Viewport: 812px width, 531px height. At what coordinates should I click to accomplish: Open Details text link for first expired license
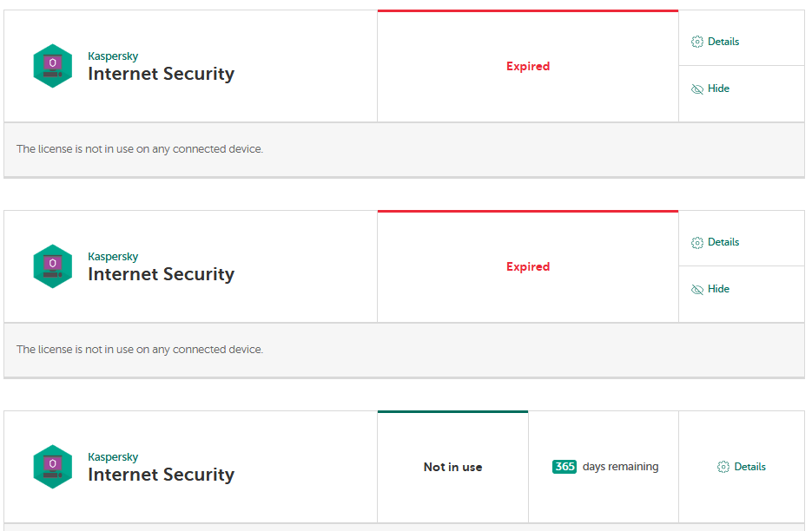pyautogui.click(x=723, y=42)
